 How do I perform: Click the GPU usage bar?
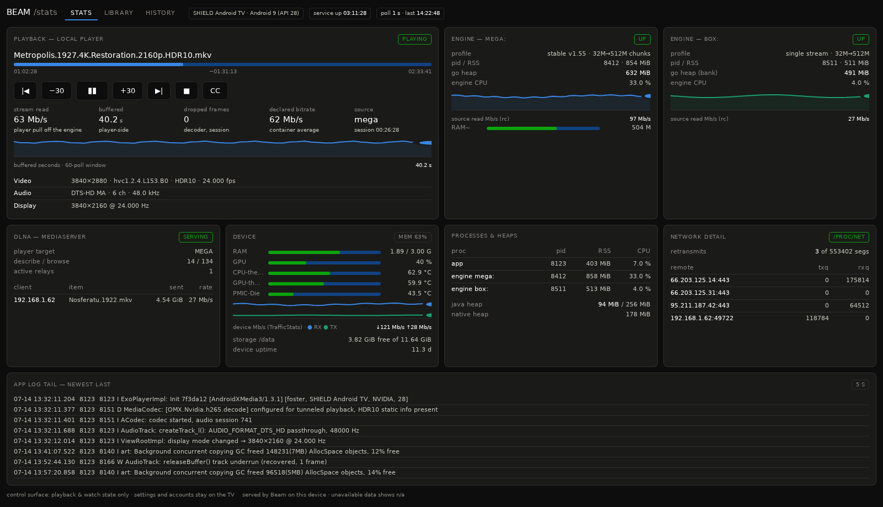tap(325, 262)
